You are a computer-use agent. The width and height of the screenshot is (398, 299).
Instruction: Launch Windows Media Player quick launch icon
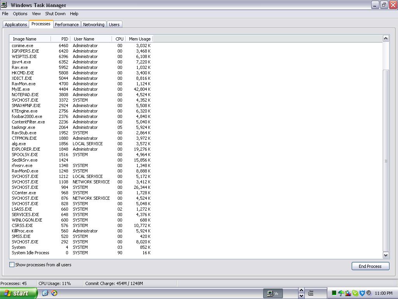pos(54,293)
